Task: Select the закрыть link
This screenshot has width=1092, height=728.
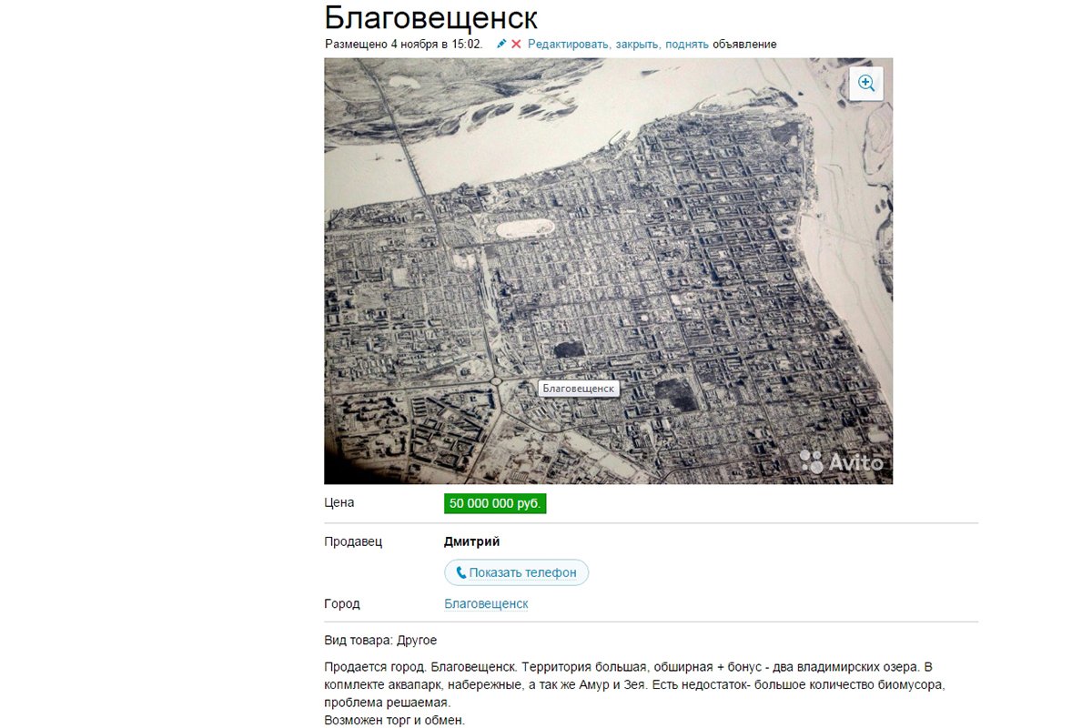Action: click(x=638, y=44)
